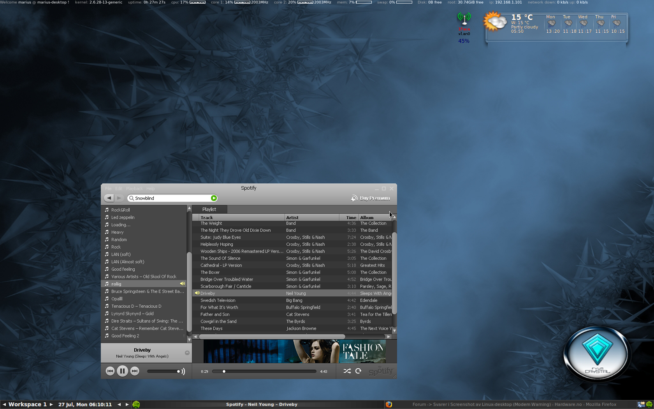Open the File menu
This screenshot has width=654, height=409.
coord(108,189)
